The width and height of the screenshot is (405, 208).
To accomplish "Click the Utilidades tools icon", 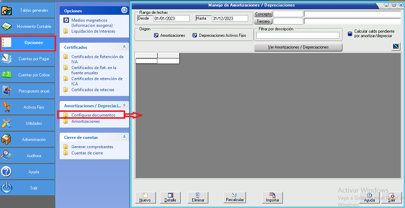I will [7, 123].
